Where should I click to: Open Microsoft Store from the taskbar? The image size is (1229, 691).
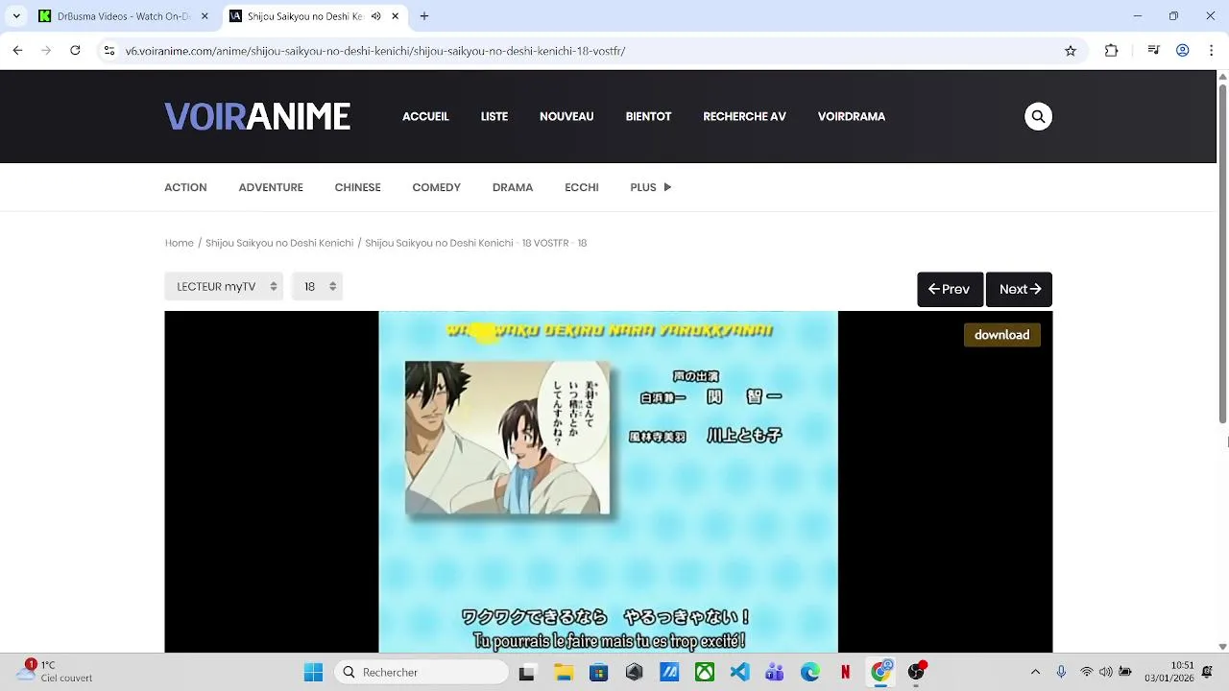pos(598,673)
